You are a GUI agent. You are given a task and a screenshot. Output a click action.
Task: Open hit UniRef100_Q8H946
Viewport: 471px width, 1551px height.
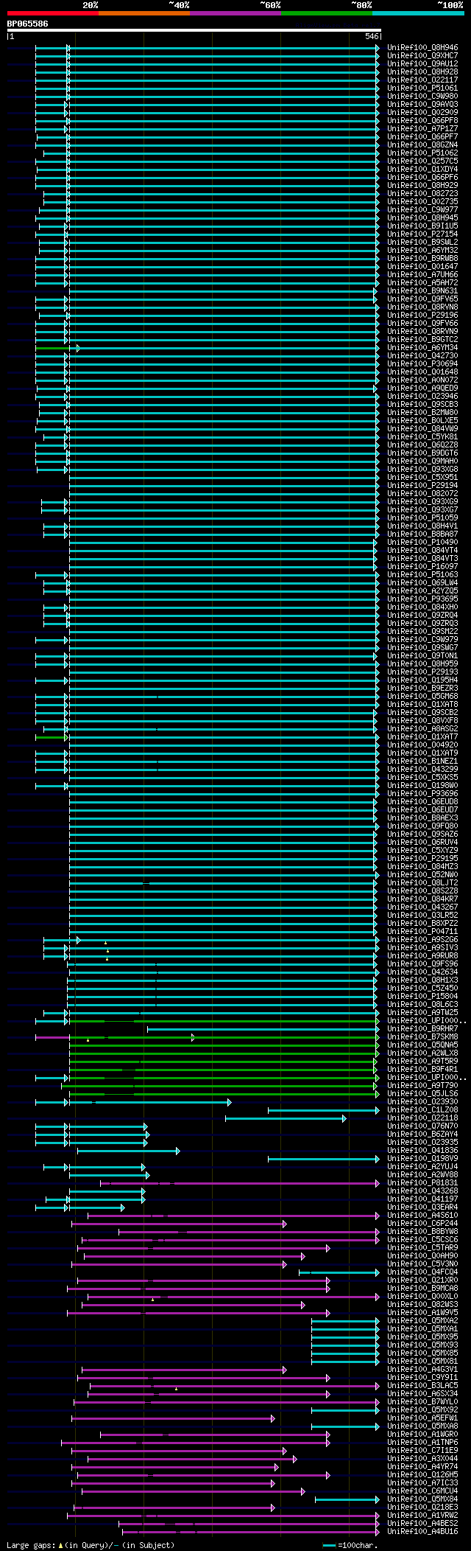pyautogui.click(x=422, y=48)
